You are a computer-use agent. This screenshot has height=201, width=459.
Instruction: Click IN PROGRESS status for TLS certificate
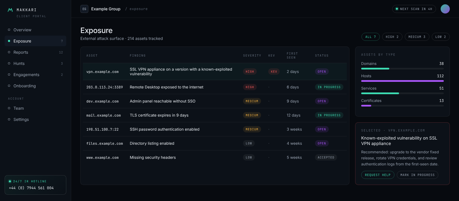329,115
